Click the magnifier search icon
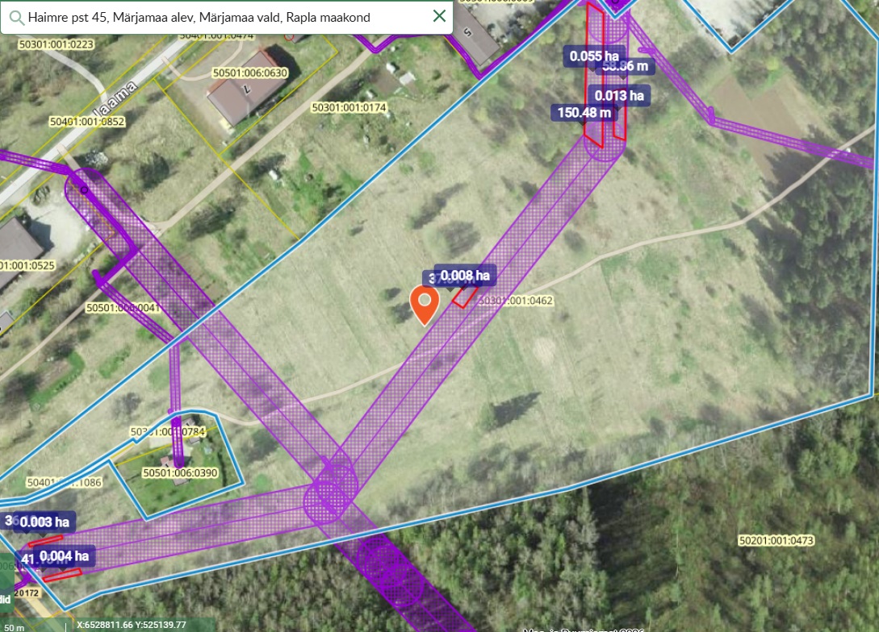This screenshot has width=879, height=632. pos(14,17)
